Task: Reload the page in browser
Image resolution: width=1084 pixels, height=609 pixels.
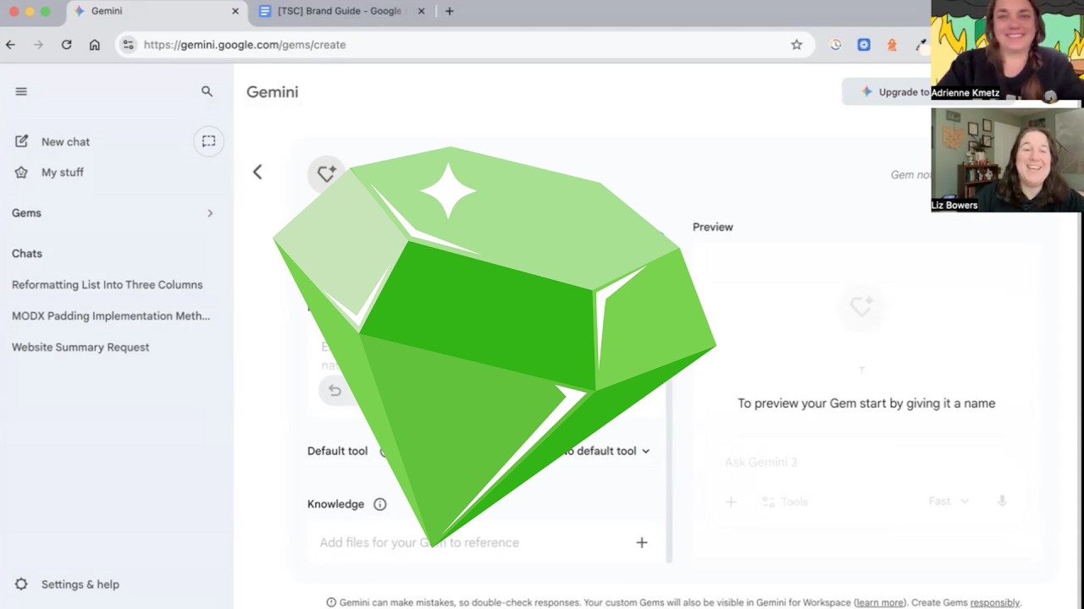Action: coord(66,45)
